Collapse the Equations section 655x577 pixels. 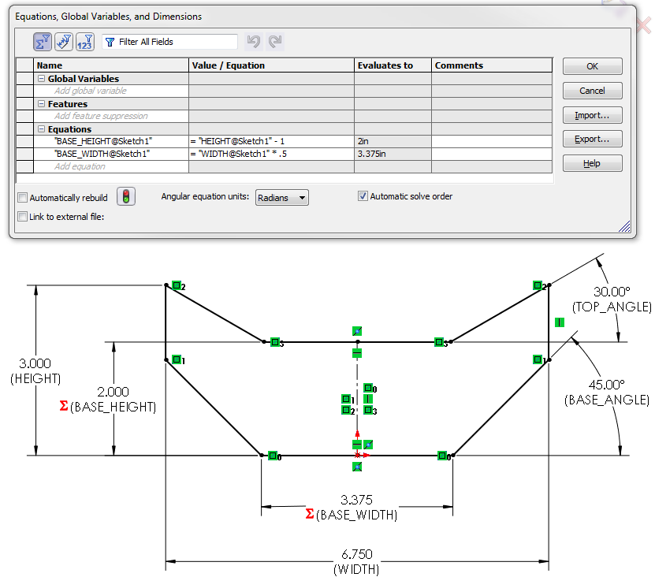click(41, 129)
